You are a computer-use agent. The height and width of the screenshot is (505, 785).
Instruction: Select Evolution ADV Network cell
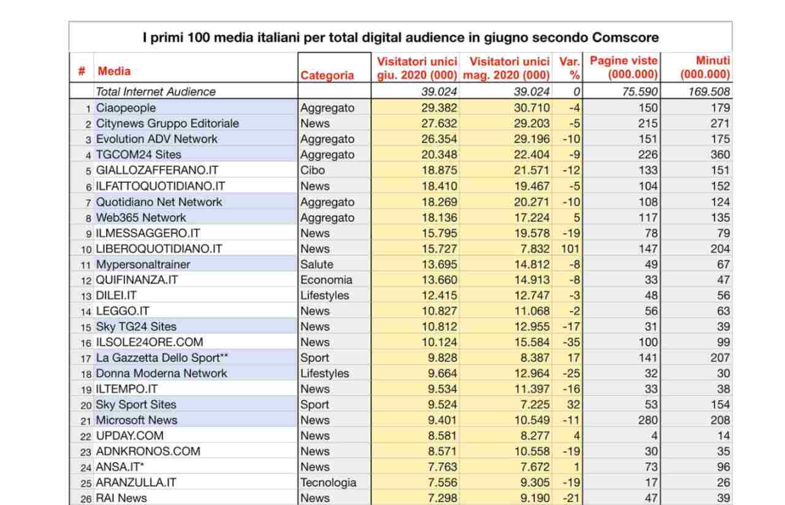coord(157,139)
